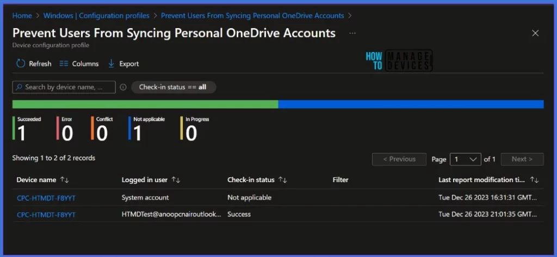Image resolution: width=557 pixels, height=257 pixels.
Task: Close the profile blade with X
Action: [535, 33]
